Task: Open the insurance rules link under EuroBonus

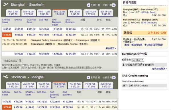Action: 160,69
